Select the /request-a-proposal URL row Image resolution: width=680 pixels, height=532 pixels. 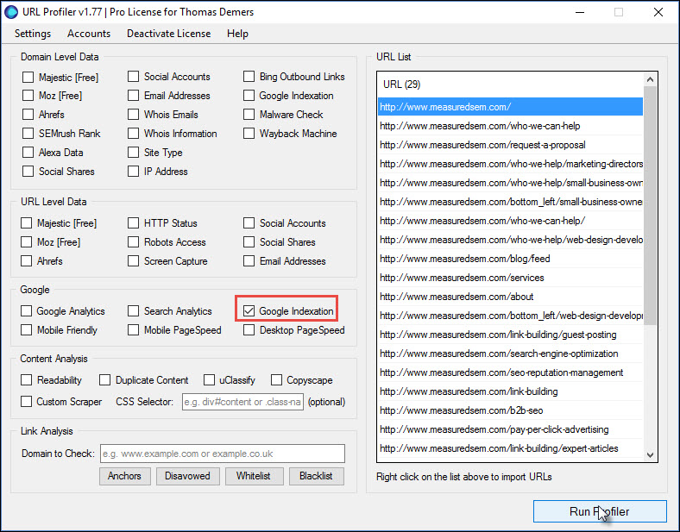click(x=510, y=145)
